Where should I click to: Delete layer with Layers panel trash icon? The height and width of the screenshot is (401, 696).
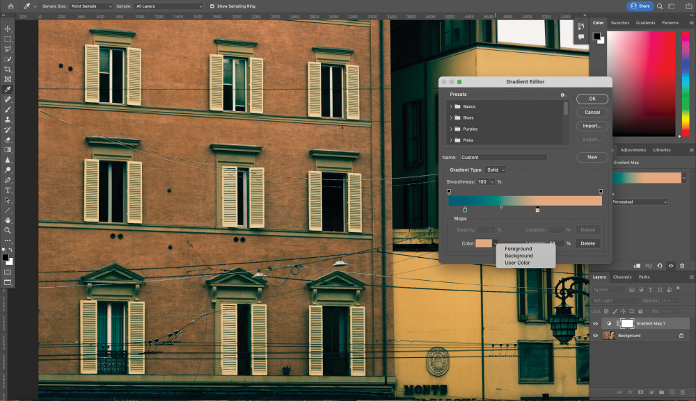pyautogui.click(x=682, y=392)
